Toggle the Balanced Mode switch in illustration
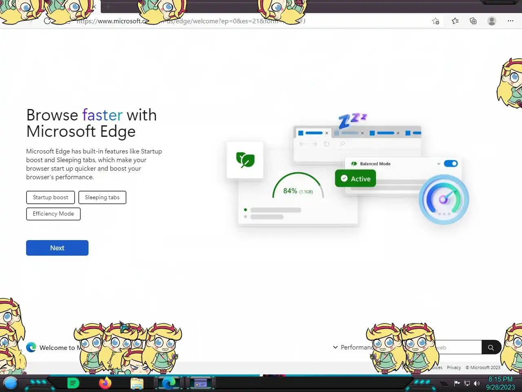The width and height of the screenshot is (522, 392). 451,163
